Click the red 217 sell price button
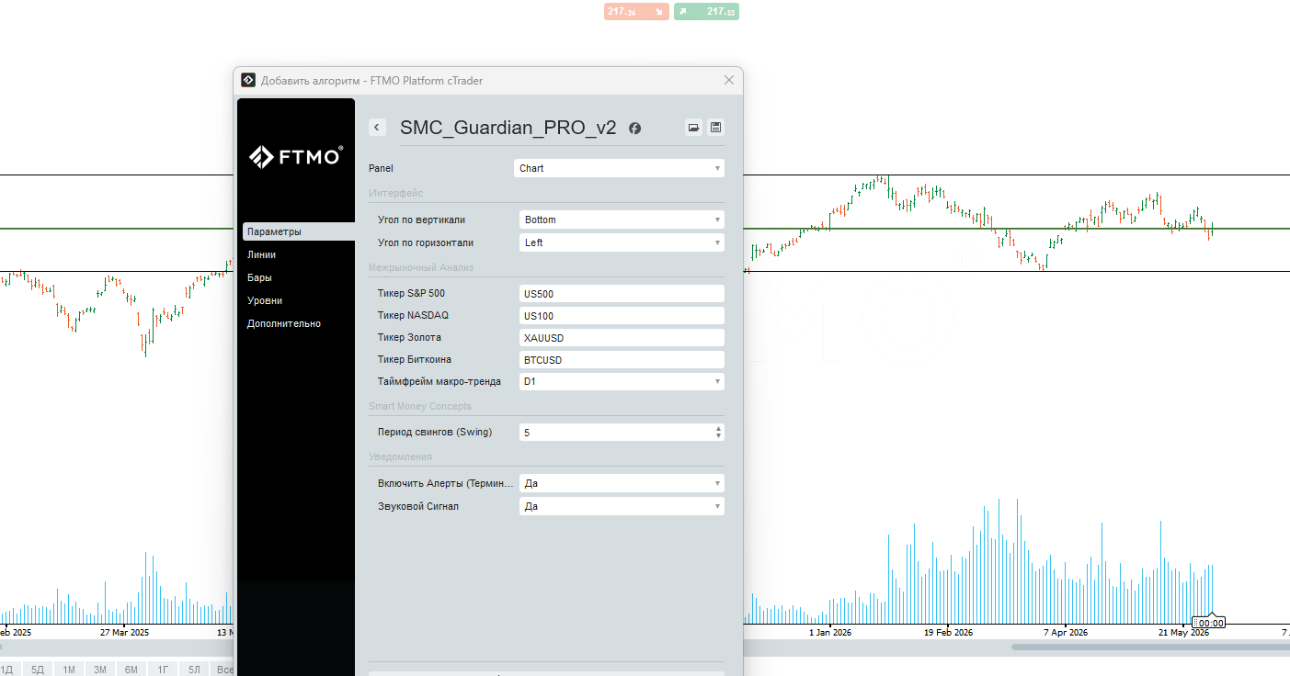 click(636, 12)
